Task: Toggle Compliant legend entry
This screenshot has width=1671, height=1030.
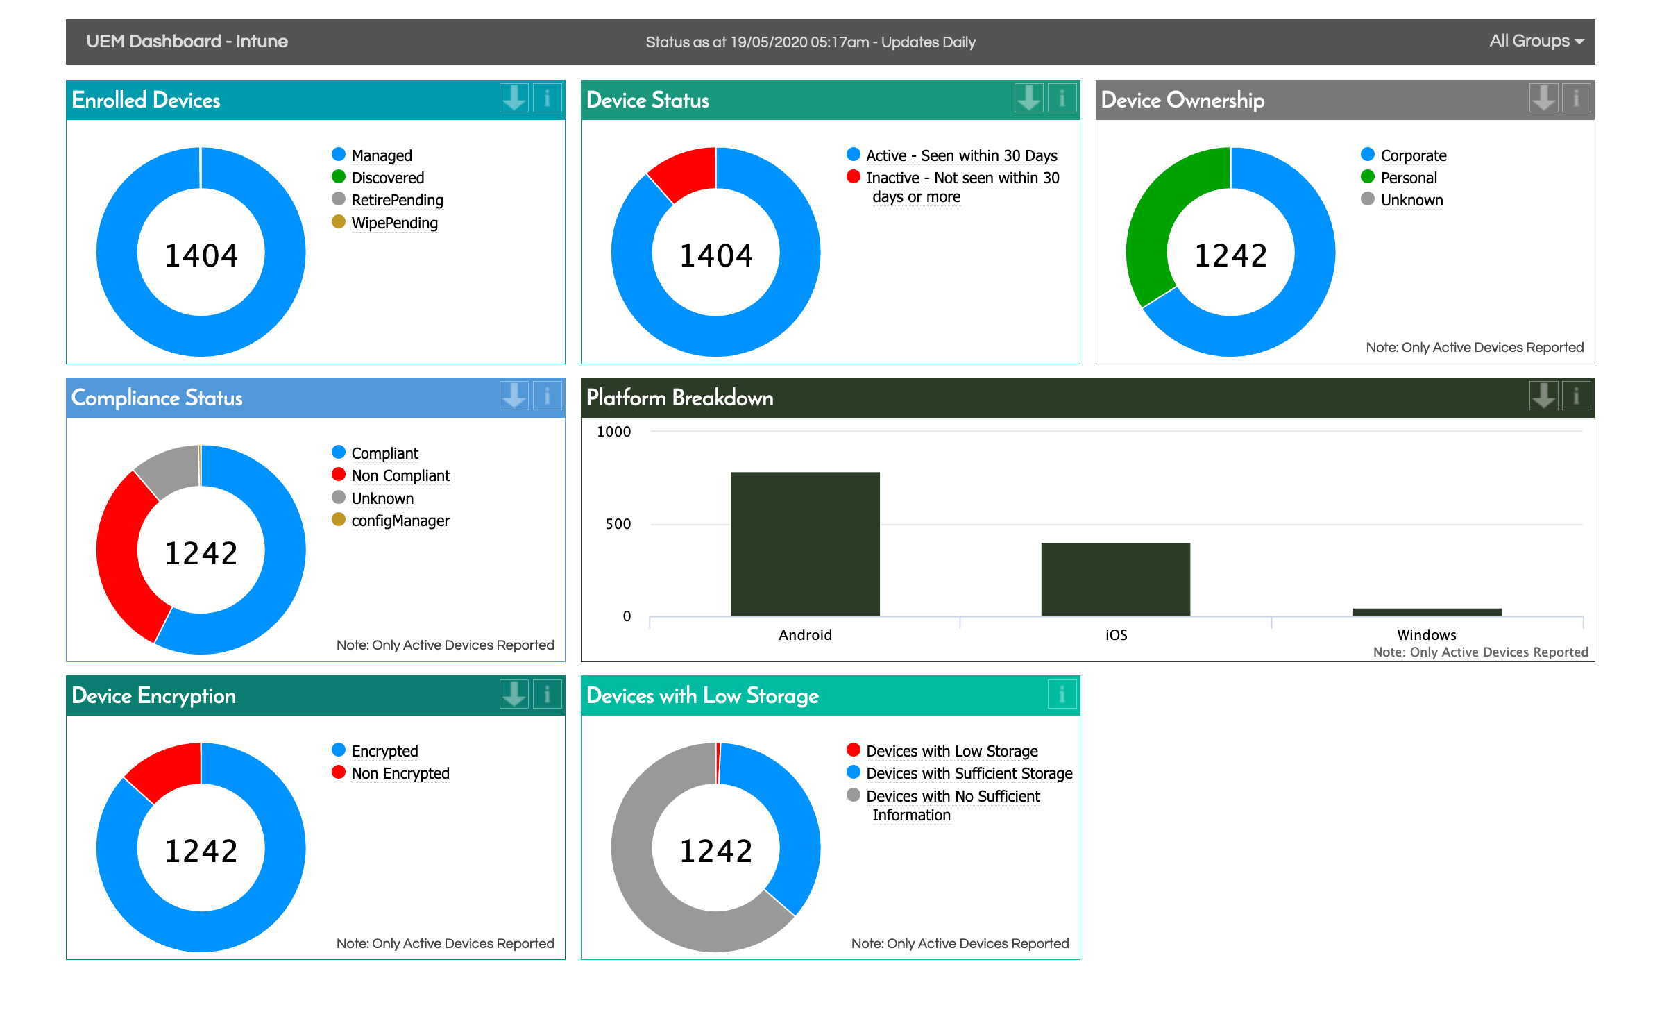Action: point(375,453)
